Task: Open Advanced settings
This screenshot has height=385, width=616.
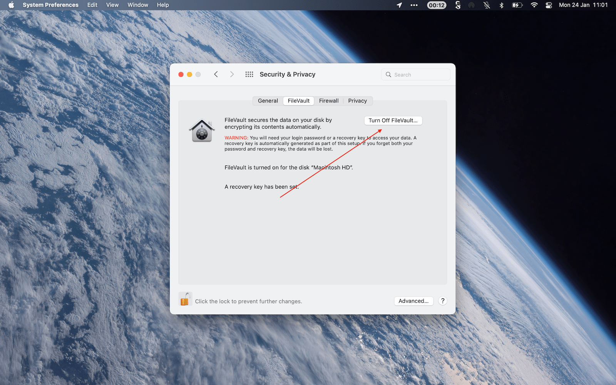Action: (413, 301)
